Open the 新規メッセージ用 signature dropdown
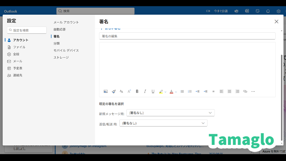 171,113
